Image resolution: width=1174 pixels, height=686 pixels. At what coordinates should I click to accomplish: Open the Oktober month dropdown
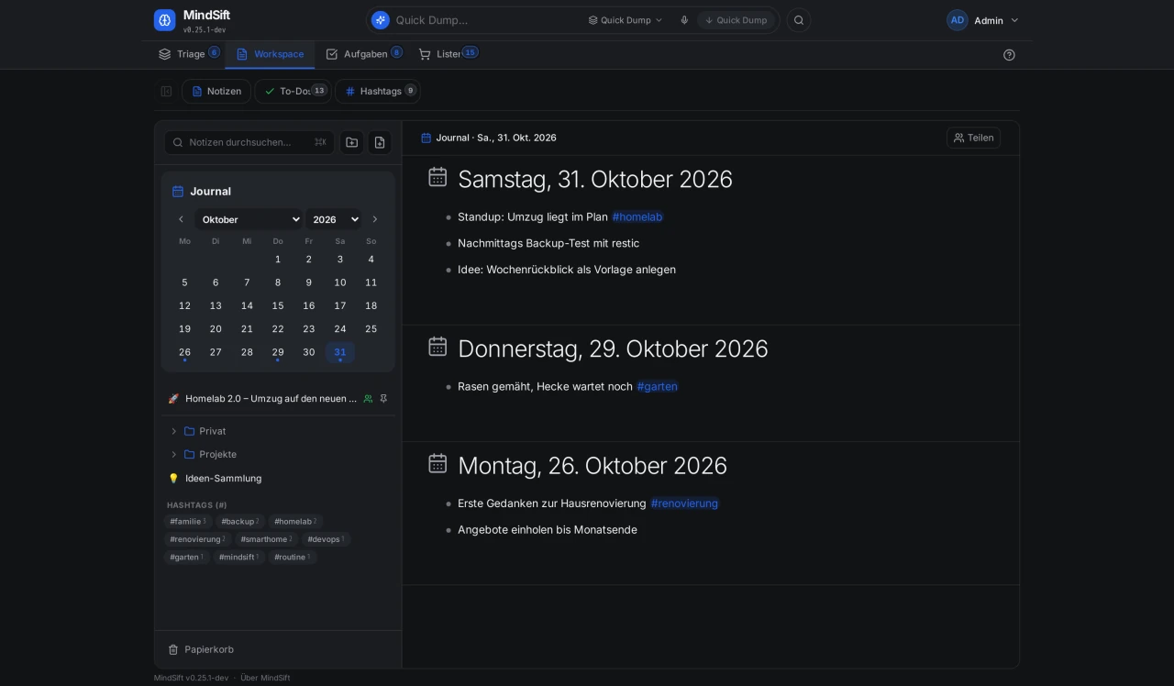[249, 219]
